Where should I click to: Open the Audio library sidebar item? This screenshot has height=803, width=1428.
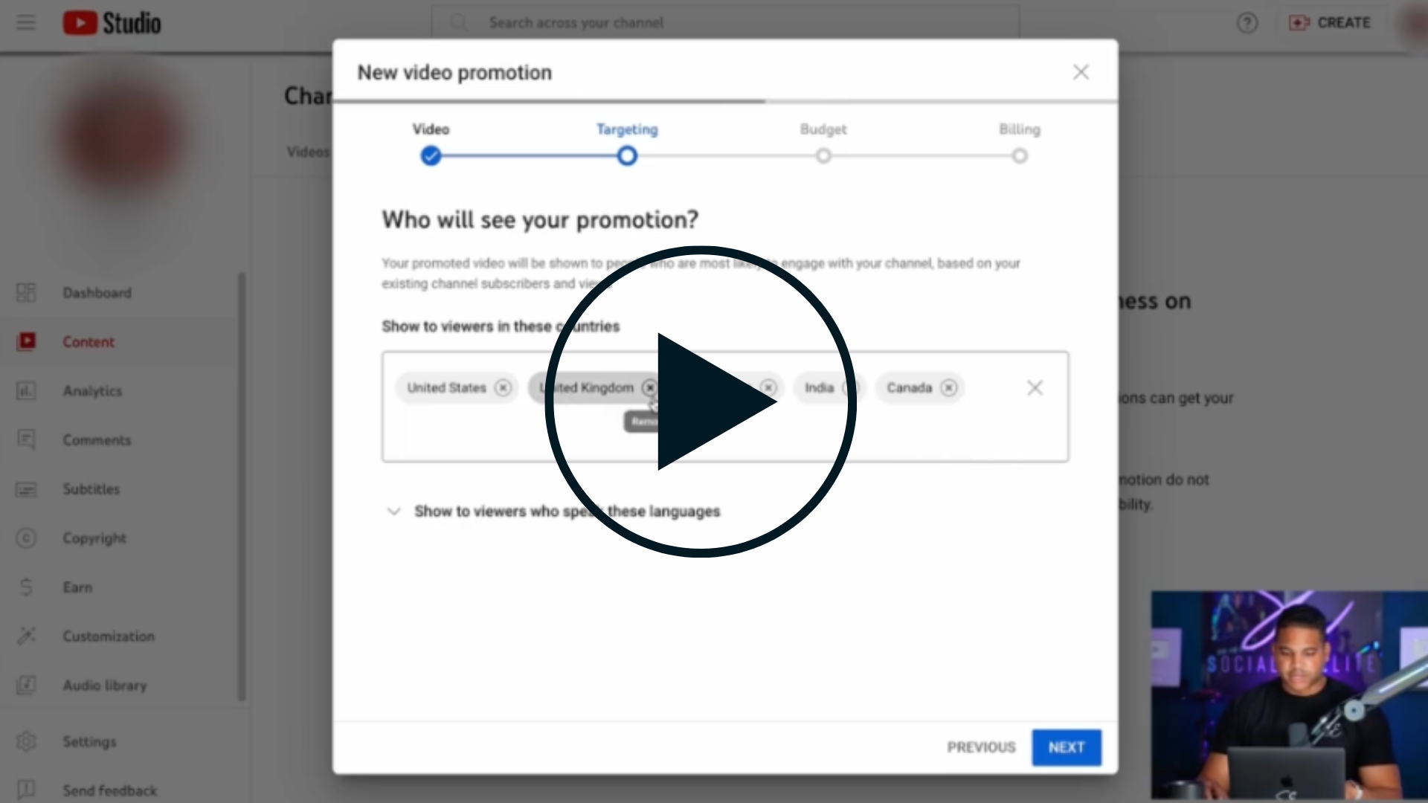[x=104, y=686]
